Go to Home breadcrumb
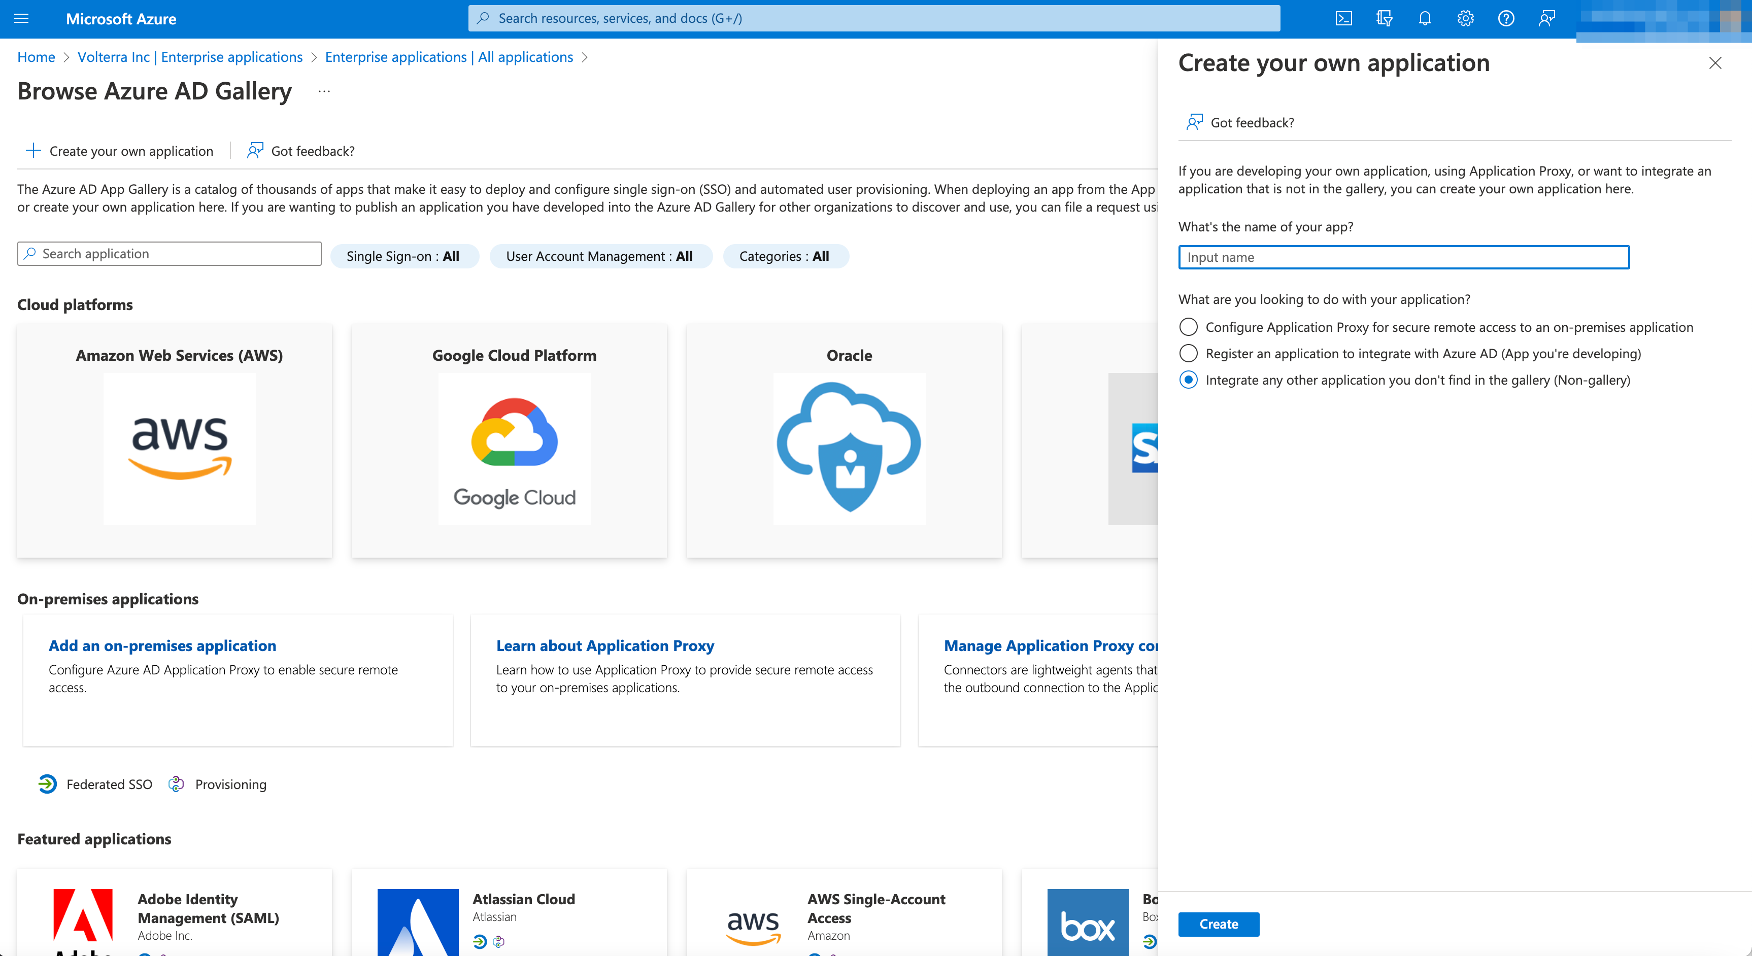The height and width of the screenshot is (956, 1752). click(36, 57)
